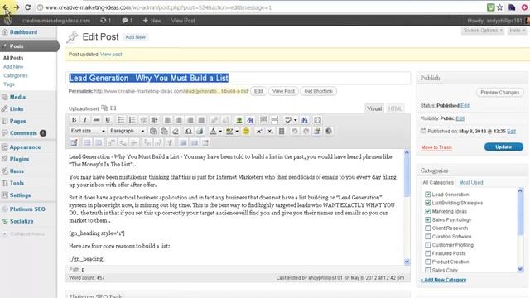Check the Product Creation category
This screenshot has width=530, height=298.
[427, 262]
